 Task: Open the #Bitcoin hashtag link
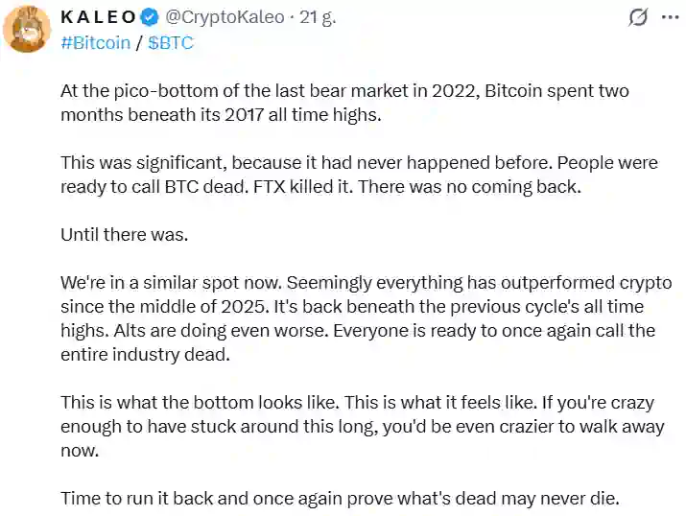pos(95,44)
